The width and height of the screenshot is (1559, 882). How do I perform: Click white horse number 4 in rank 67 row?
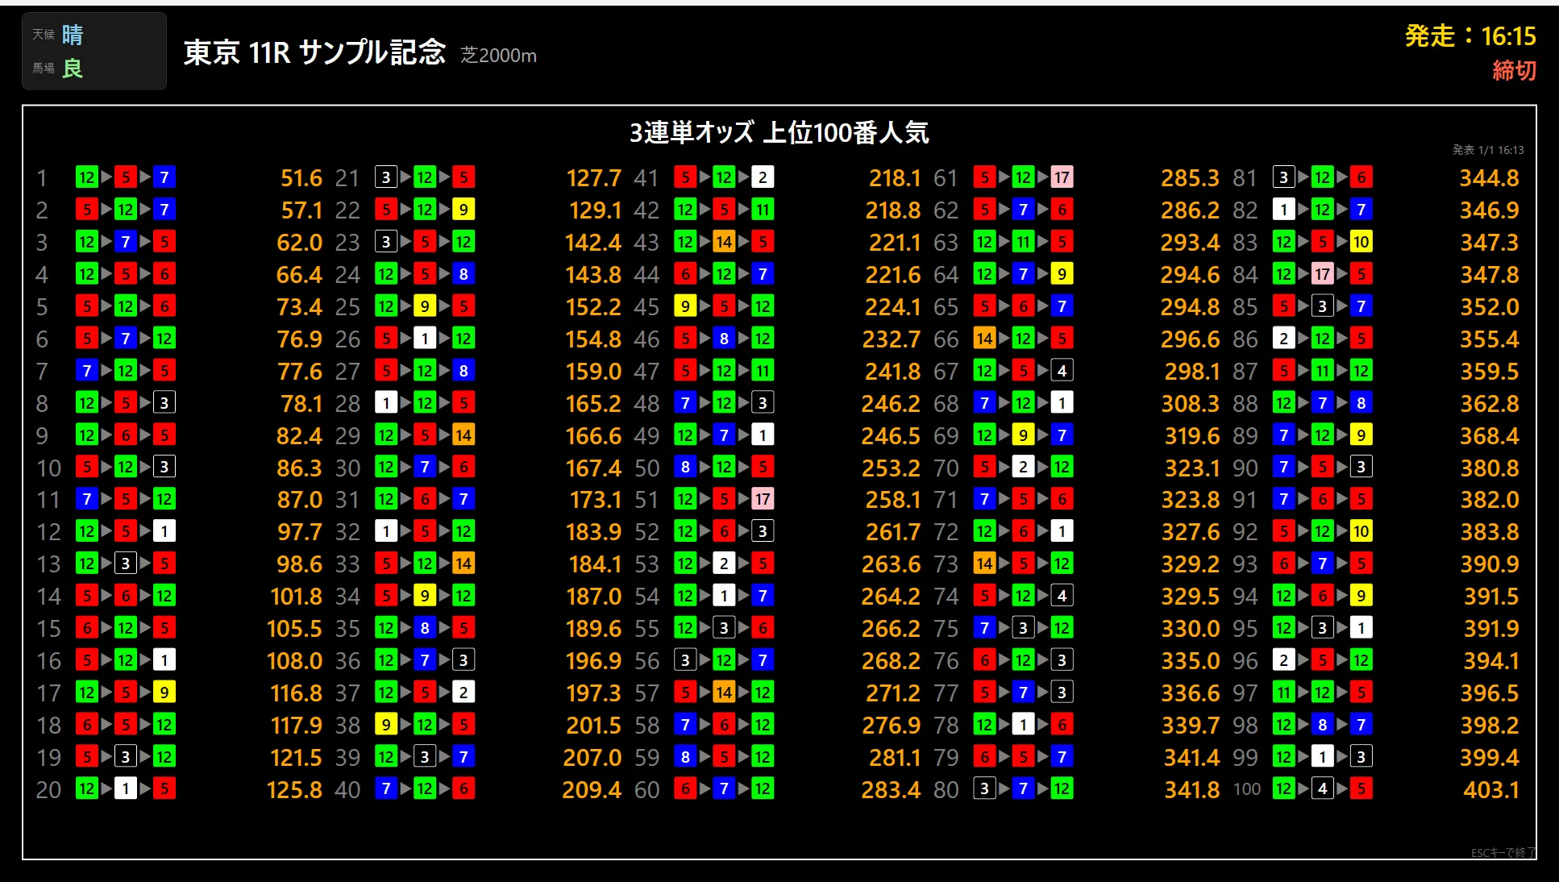point(1062,371)
